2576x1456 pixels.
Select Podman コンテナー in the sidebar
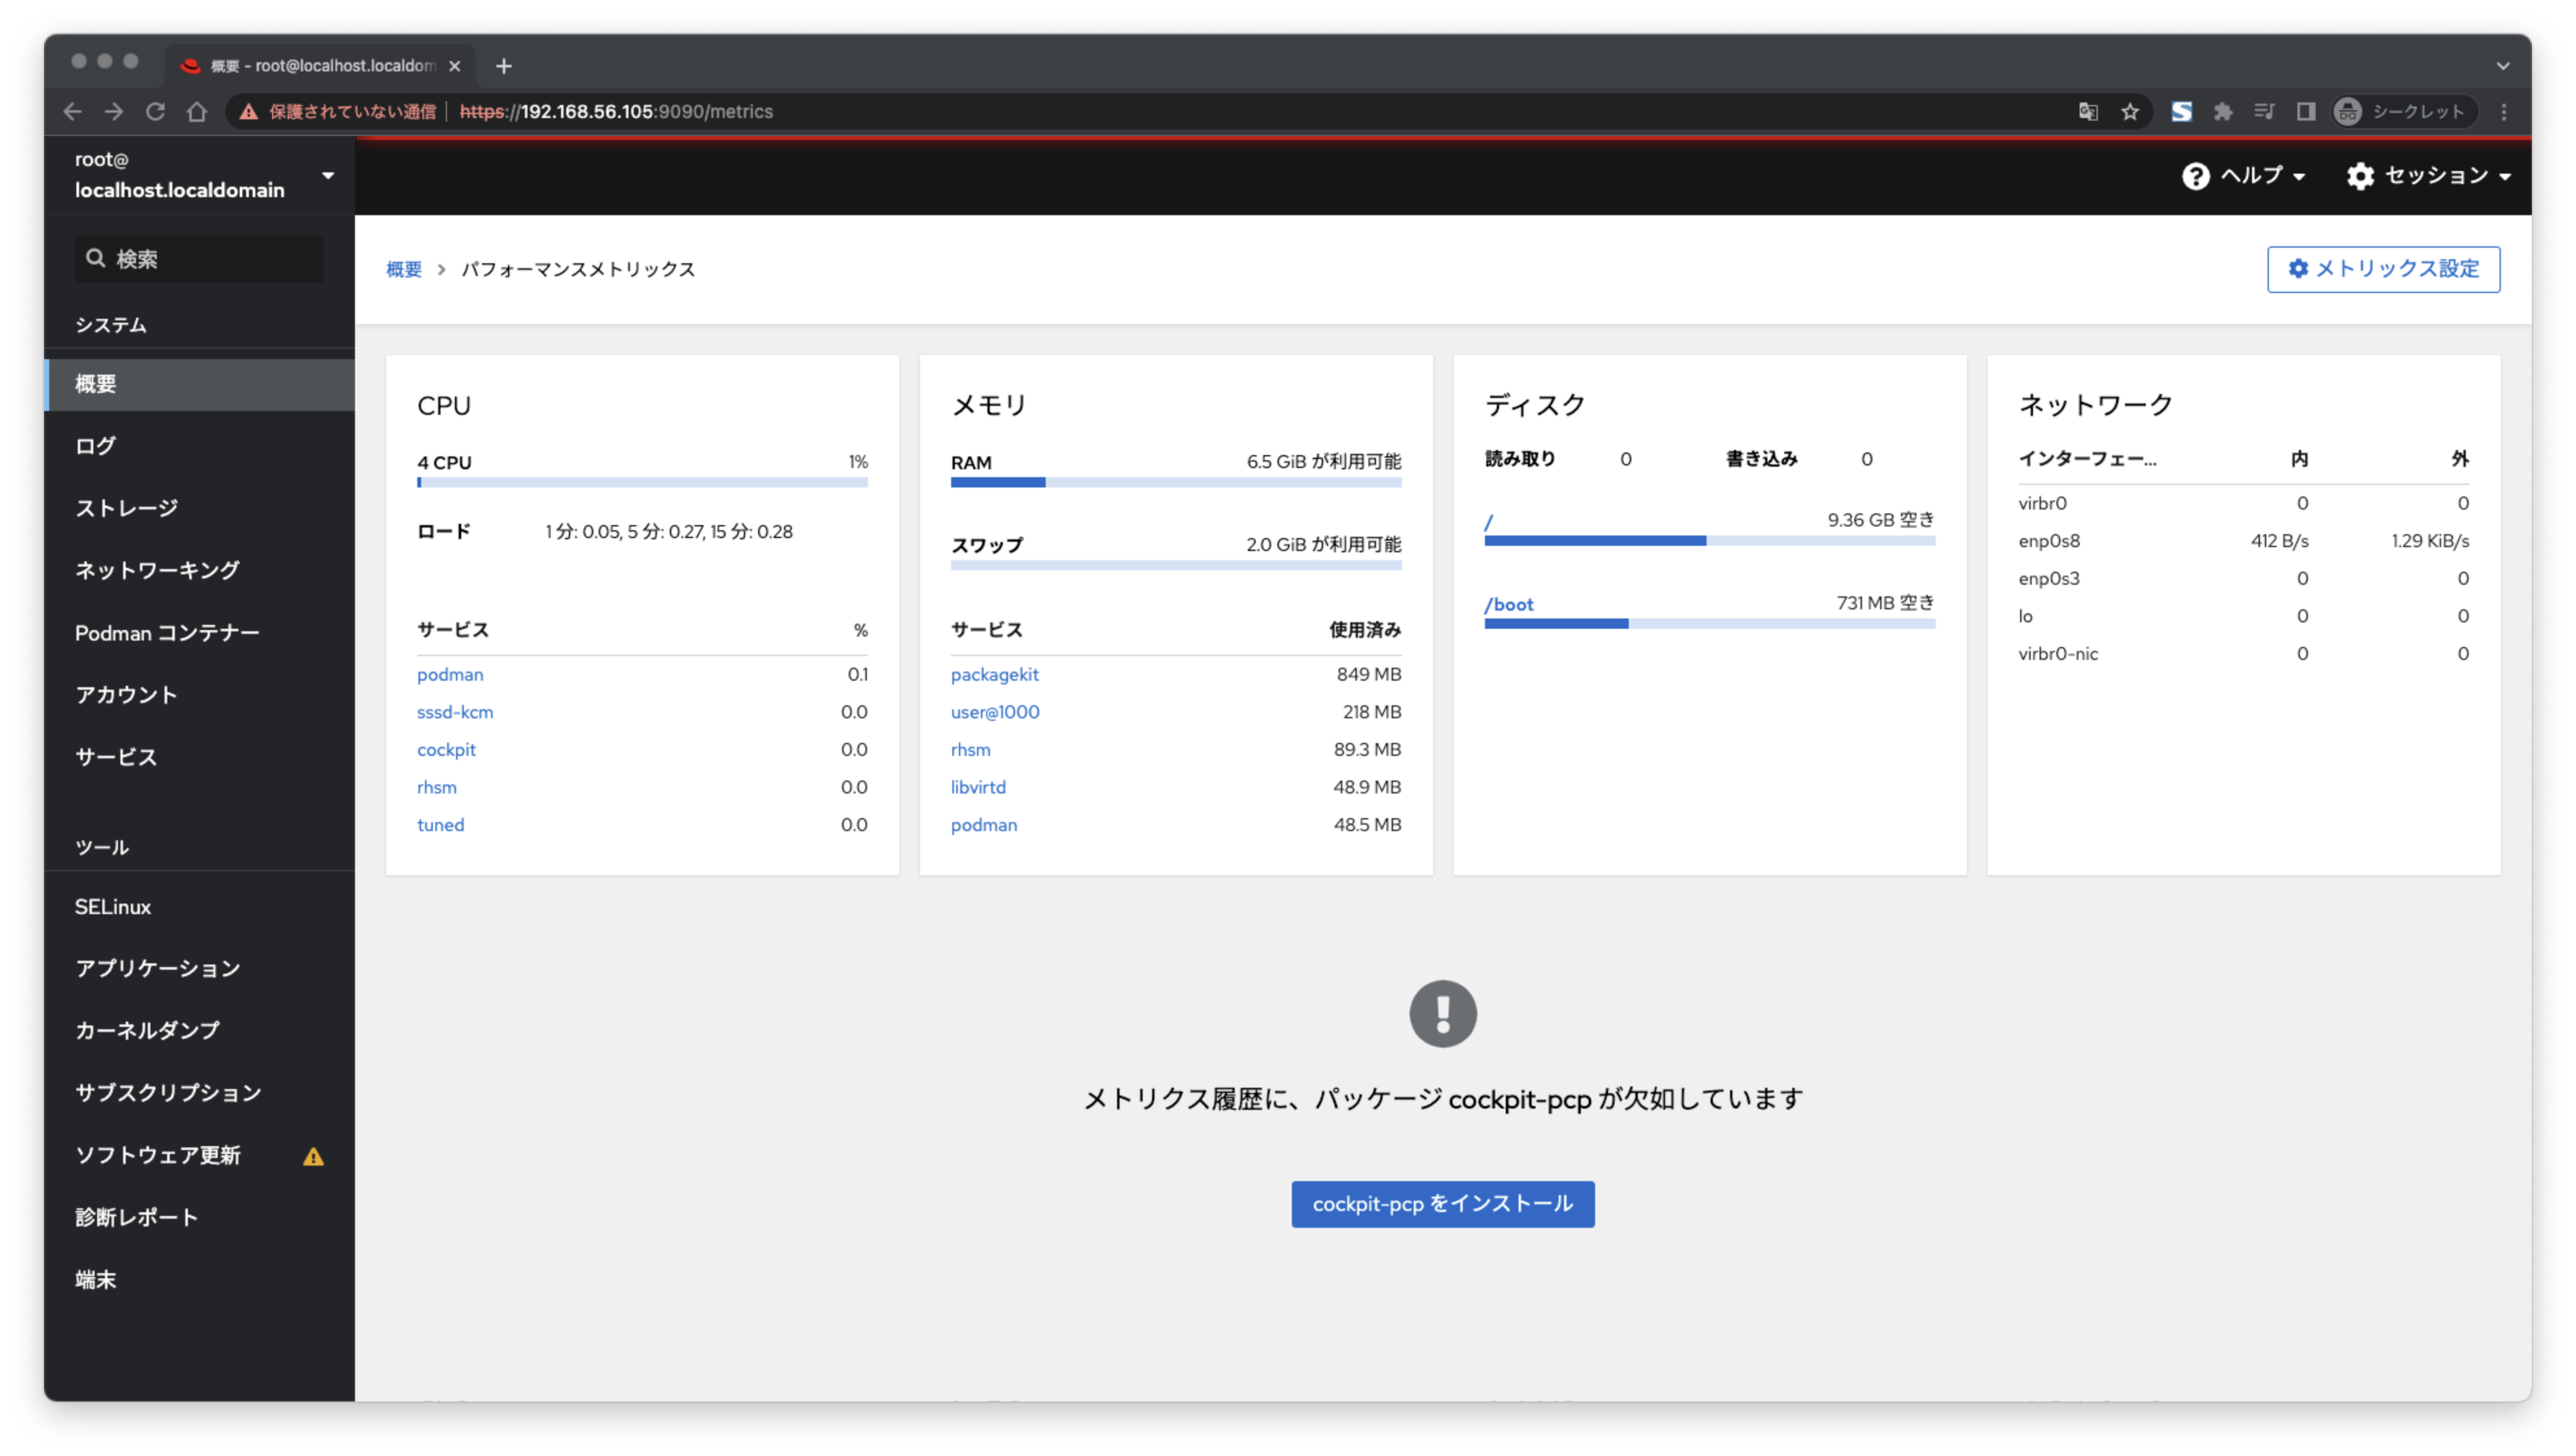pyautogui.click(x=167, y=633)
